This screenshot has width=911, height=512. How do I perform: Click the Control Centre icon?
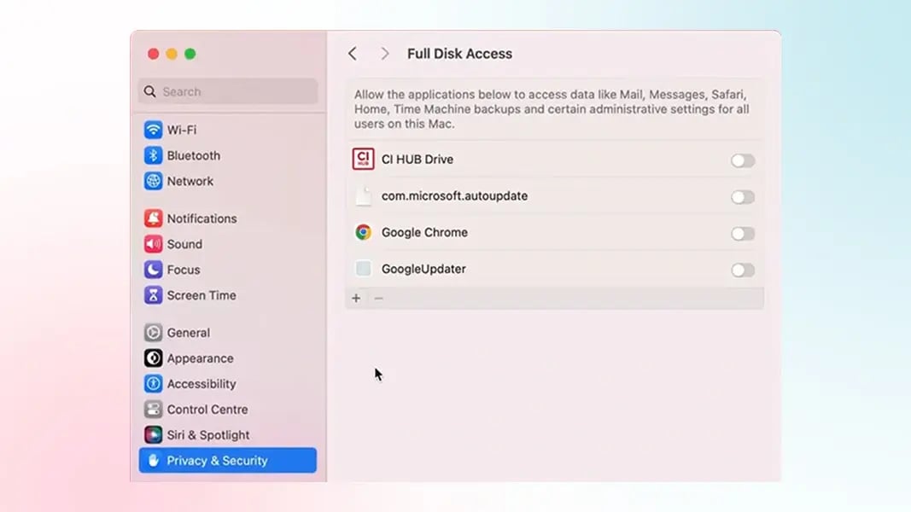153,409
